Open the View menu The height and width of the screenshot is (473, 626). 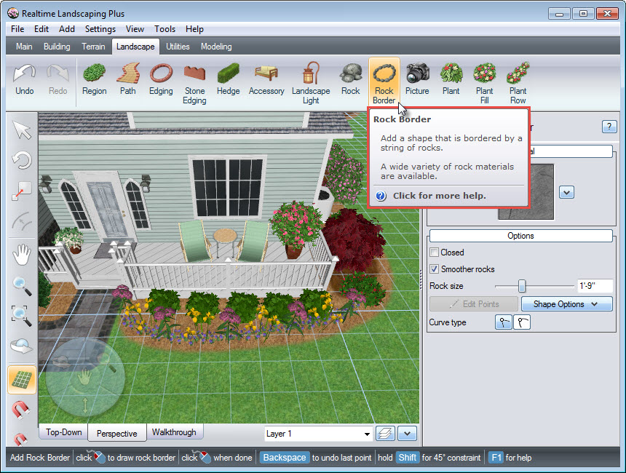(x=135, y=29)
